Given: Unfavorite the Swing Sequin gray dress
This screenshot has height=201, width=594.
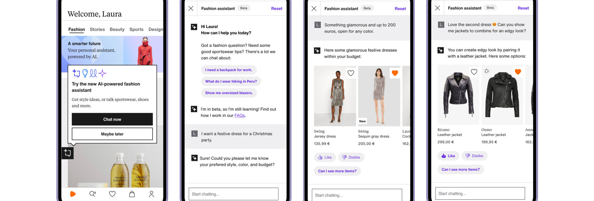Looking at the screenshot, I should coord(395,73).
